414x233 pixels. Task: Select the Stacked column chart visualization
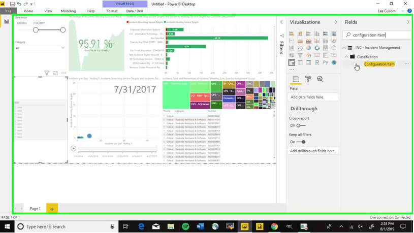click(x=300, y=34)
